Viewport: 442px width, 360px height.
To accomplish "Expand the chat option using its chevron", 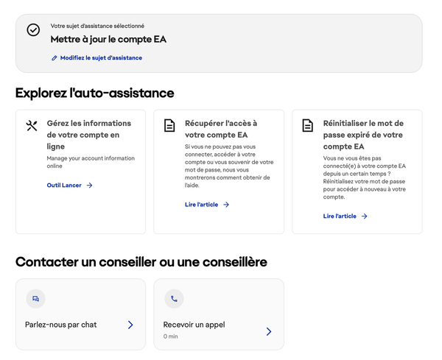I will tap(130, 325).
